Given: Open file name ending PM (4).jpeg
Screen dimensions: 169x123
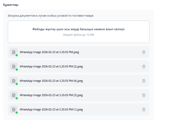Looking at the screenshot, I should [51, 81].
